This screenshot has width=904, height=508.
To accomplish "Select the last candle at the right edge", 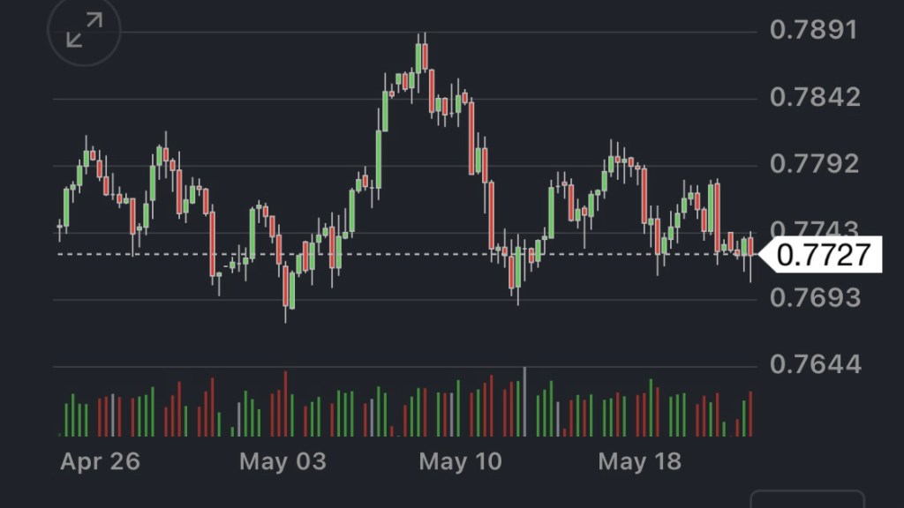I will pos(750,246).
